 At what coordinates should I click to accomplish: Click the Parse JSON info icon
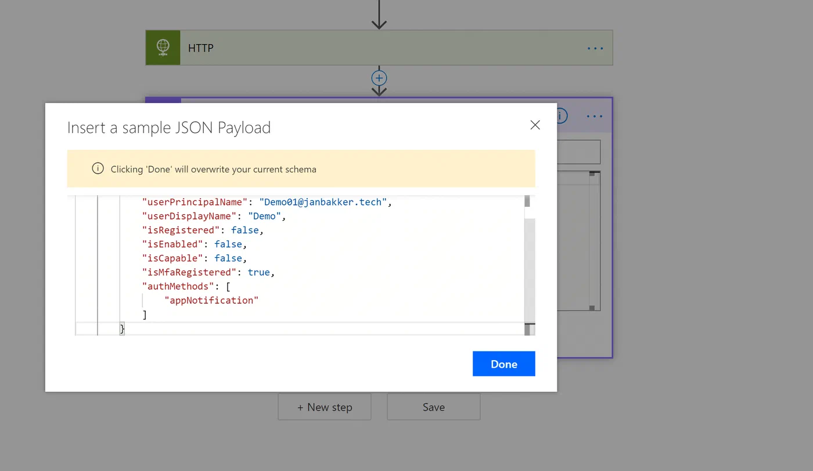(x=561, y=116)
